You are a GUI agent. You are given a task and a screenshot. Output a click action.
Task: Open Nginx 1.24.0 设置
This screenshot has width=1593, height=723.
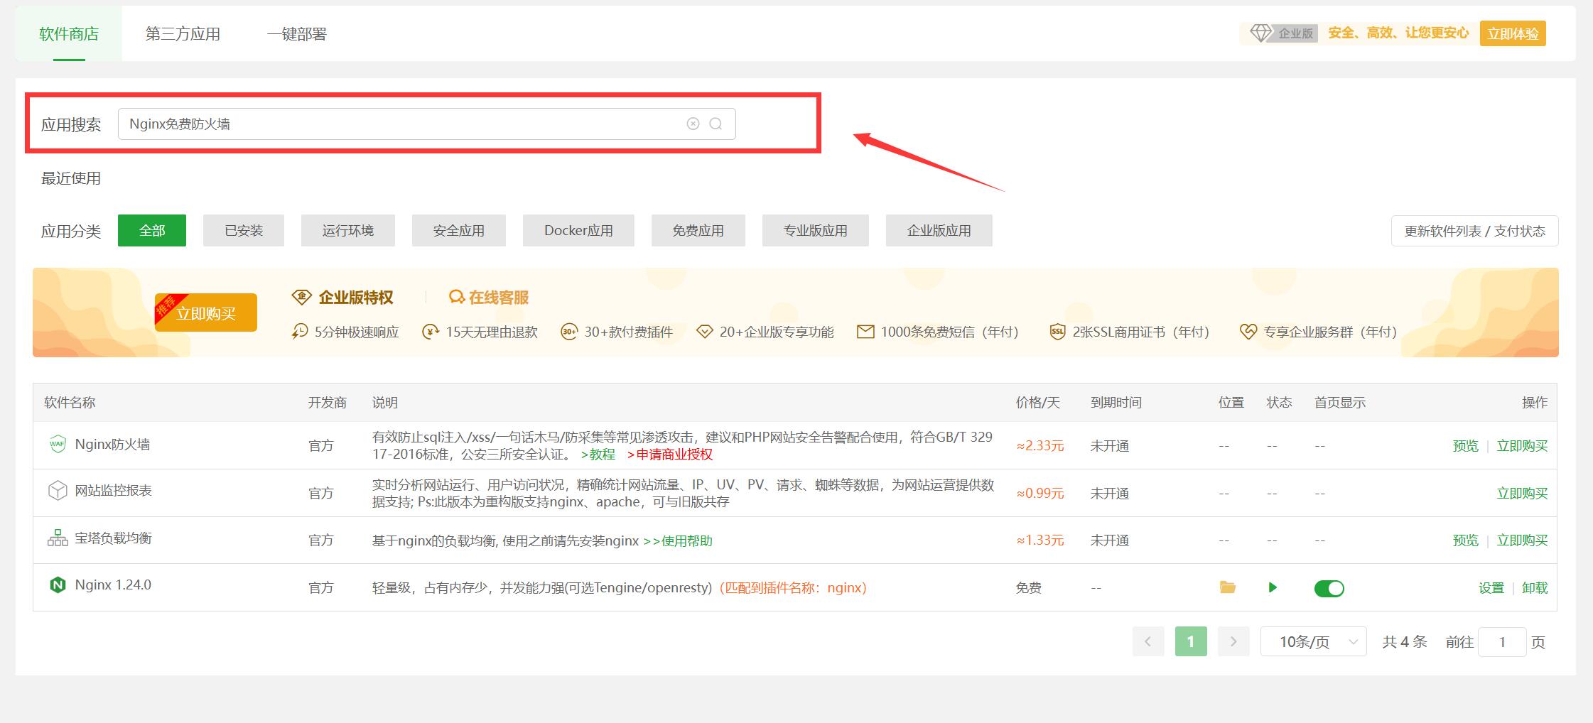[x=1491, y=588]
